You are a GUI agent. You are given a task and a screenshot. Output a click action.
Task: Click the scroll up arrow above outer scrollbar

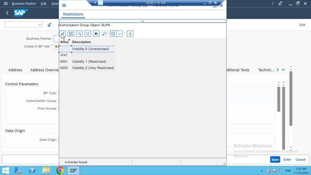coord(291,67)
